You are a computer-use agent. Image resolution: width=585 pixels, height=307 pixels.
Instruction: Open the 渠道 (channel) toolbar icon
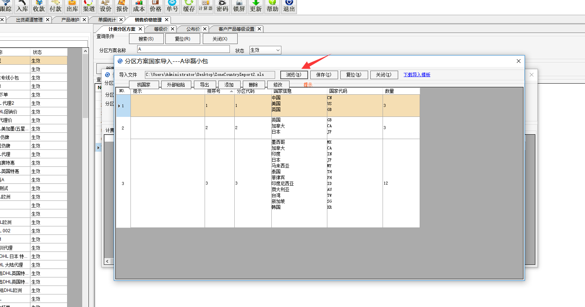coord(89,6)
